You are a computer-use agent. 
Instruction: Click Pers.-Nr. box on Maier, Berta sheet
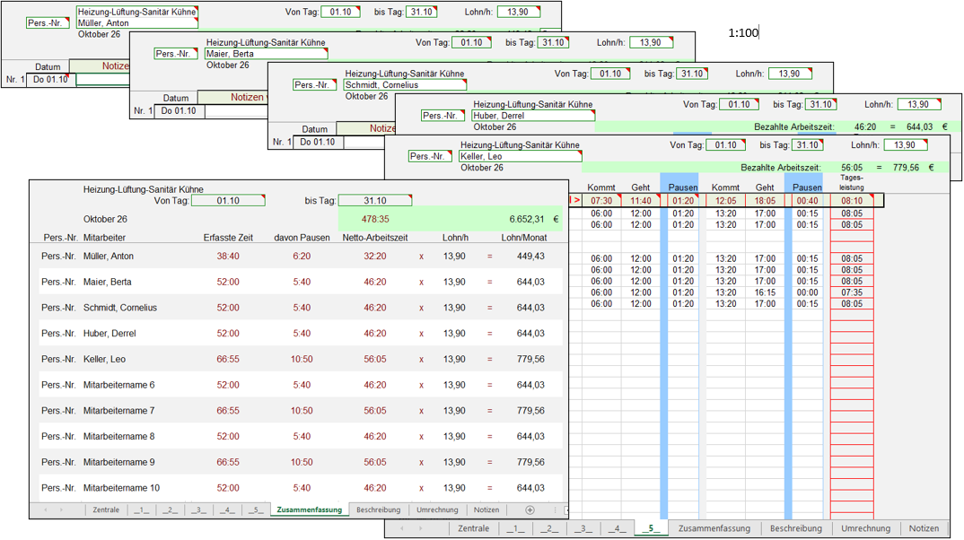(x=175, y=54)
